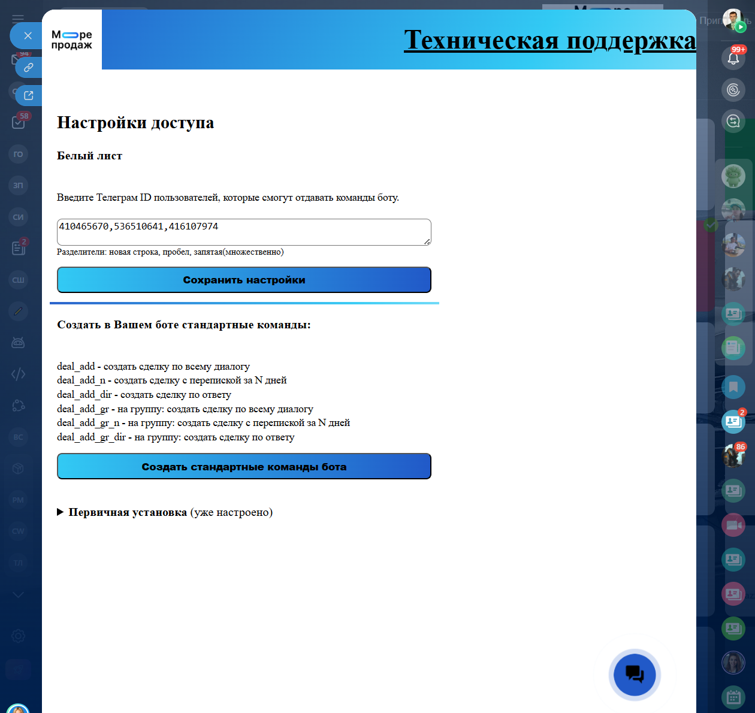Open the РМ sidebar item
Screen dimensions: 755x713
[19, 500]
